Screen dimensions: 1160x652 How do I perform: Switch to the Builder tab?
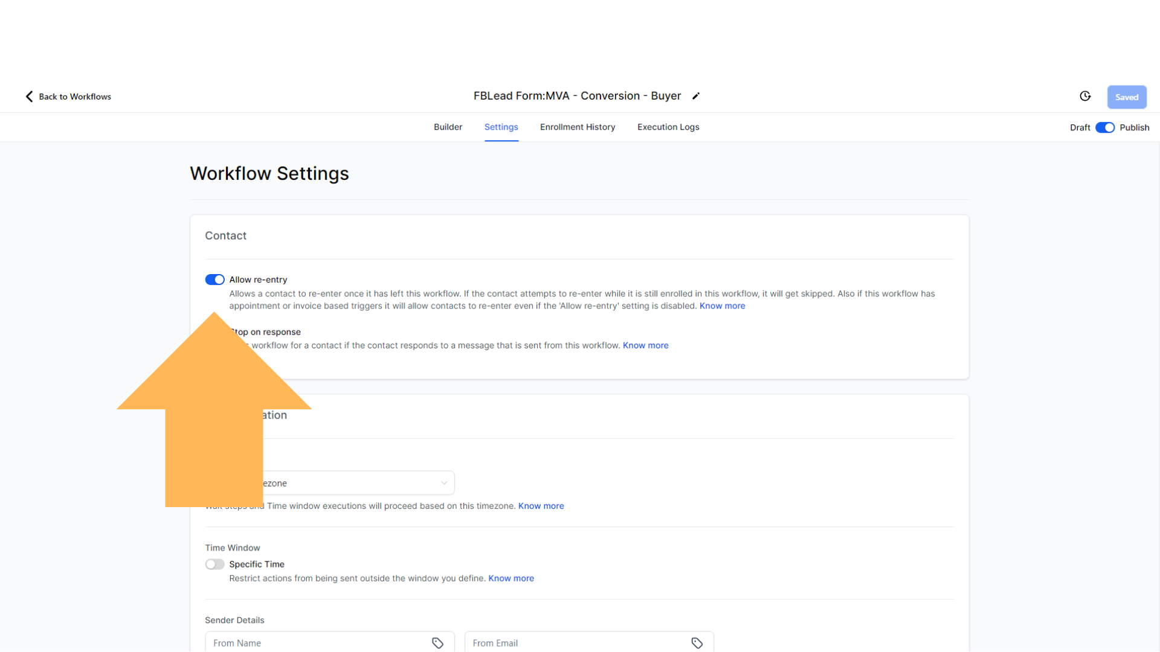click(x=448, y=127)
